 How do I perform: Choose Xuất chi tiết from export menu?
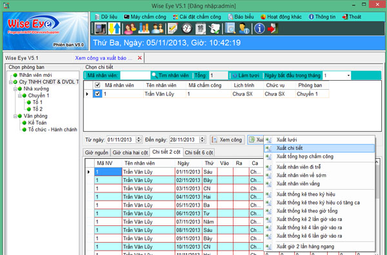click(x=319, y=148)
